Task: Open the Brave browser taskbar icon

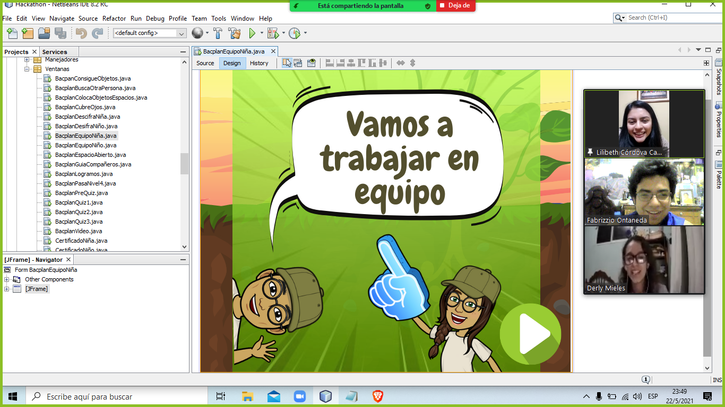Action: (x=378, y=396)
